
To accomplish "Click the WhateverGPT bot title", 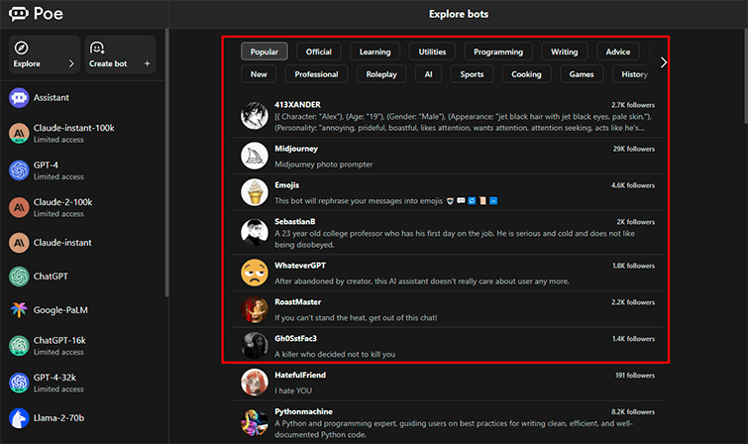I will pos(300,266).
